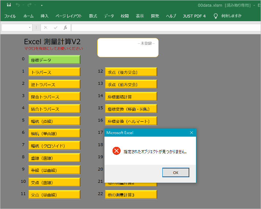Click the 他の測量計算3 button
The image size is (261, 209).
pyautogui.click(x=131, y=195)
